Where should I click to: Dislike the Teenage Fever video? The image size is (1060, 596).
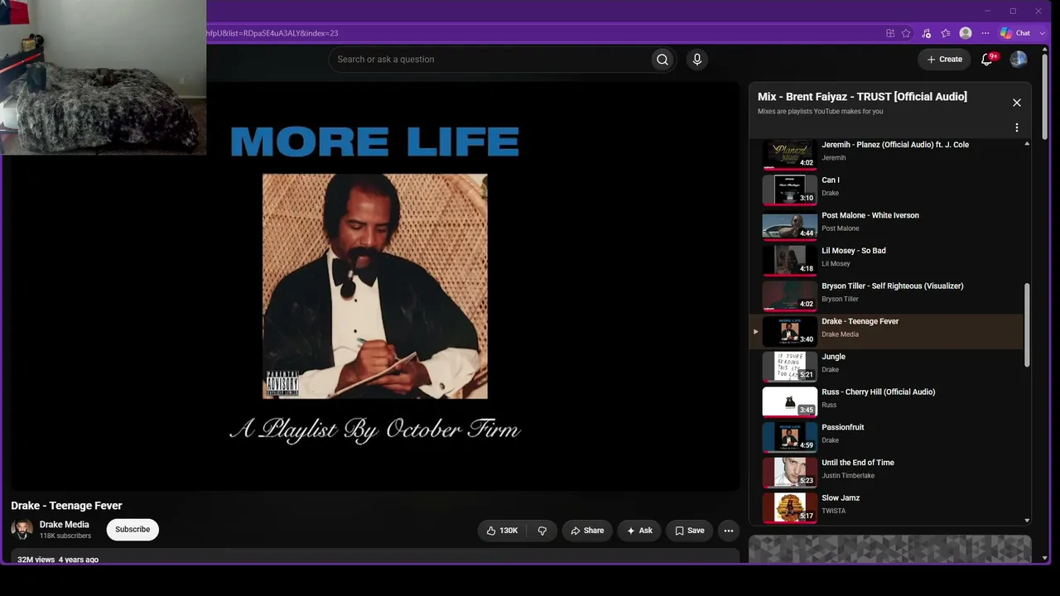point(542,531)
